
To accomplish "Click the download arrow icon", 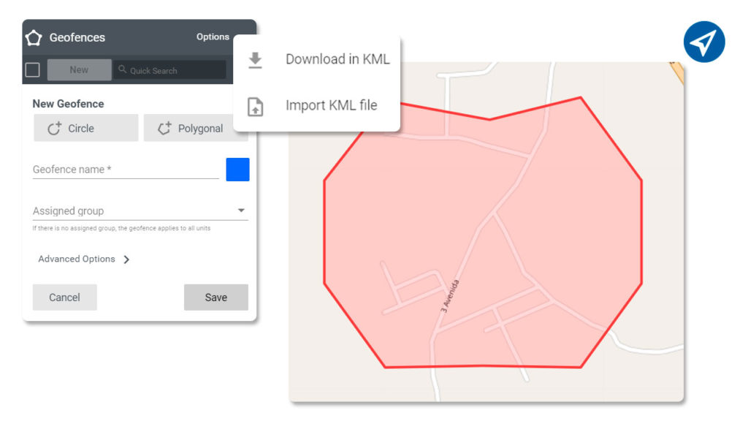I will (255, 60).
